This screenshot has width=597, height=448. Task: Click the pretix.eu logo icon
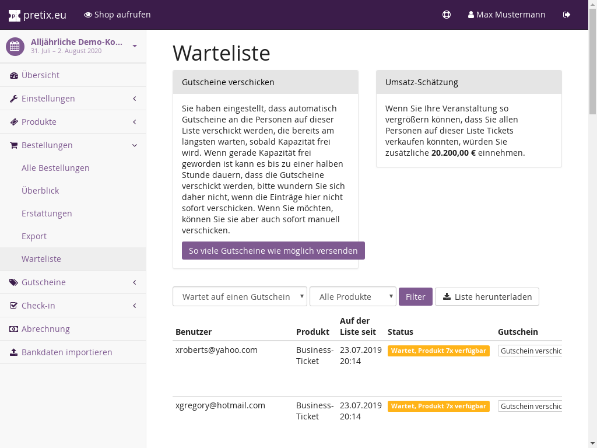(x=15, y=15)
